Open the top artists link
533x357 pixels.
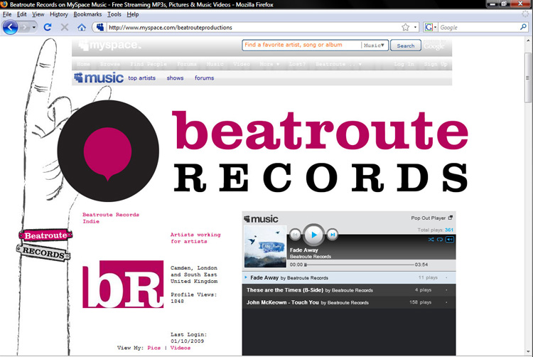[141, 78]
